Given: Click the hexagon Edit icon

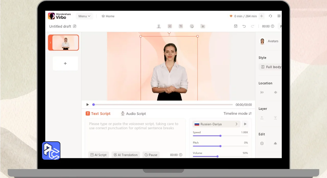Looking at the screenshot, I should click(x=262, y=143).
